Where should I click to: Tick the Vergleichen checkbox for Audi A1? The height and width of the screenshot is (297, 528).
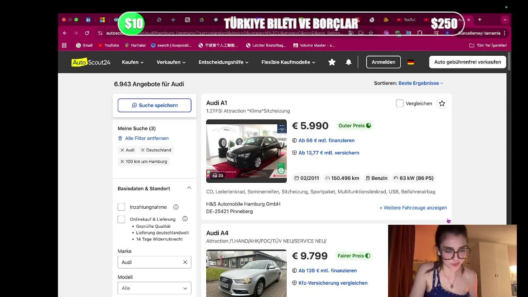point(399,104)
